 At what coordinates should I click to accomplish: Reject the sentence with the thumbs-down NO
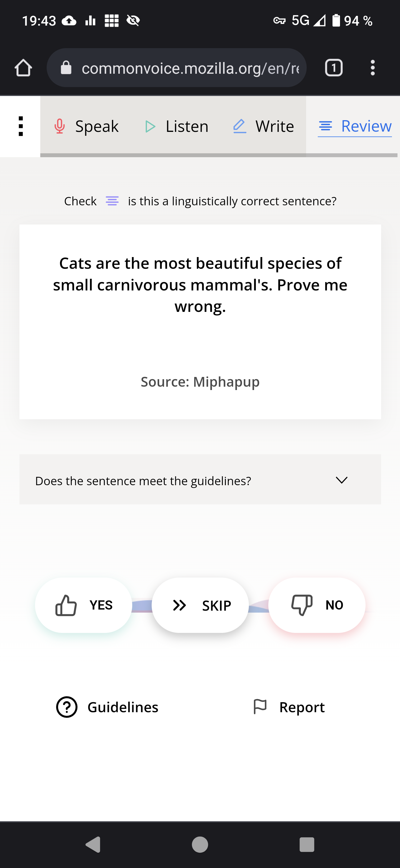coord(317,605)
